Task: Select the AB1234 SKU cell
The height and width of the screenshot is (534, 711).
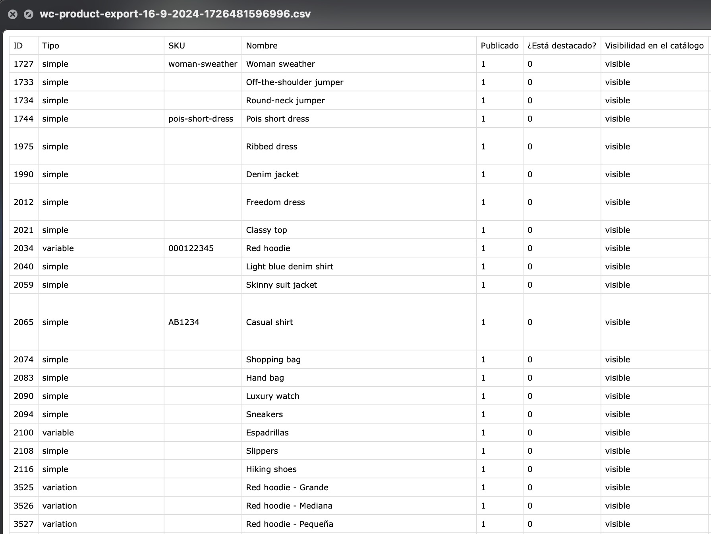Action: [184, 322]
